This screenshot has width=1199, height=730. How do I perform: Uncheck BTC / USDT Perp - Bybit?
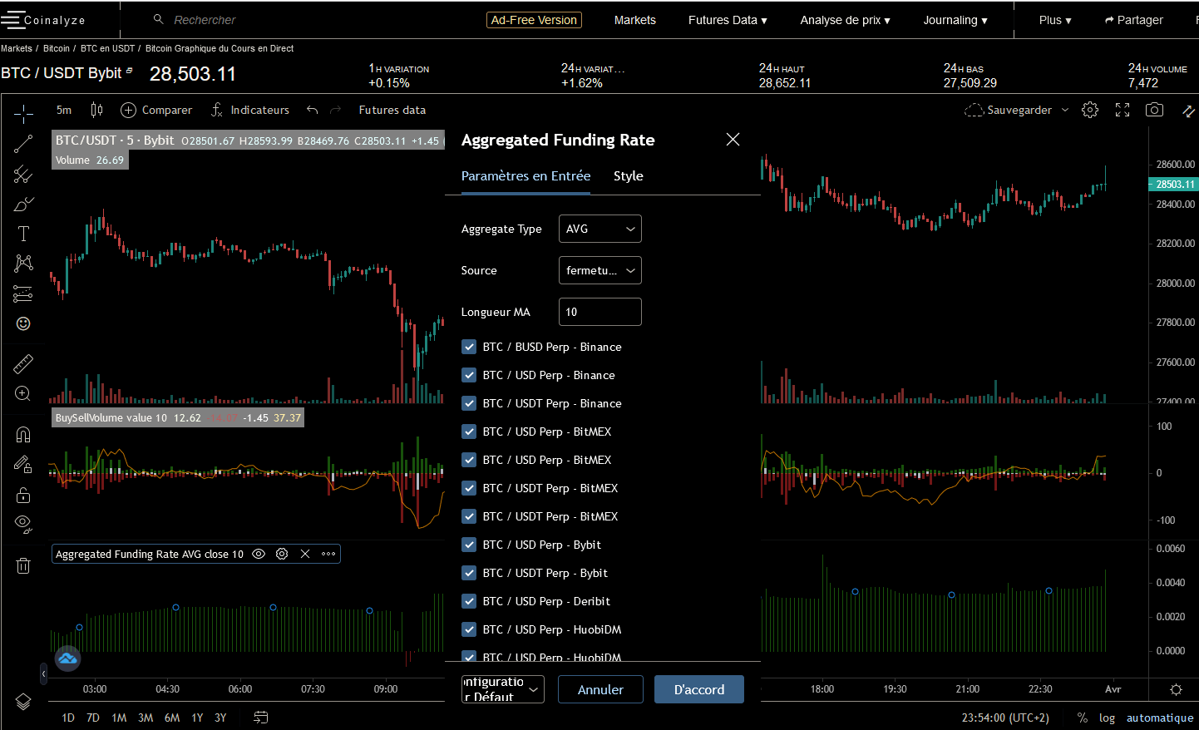469,573
